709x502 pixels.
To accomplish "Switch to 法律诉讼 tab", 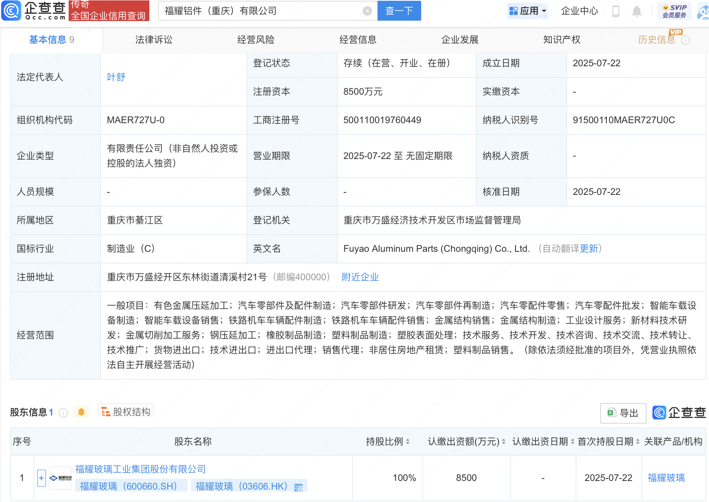I will (154, 40).
